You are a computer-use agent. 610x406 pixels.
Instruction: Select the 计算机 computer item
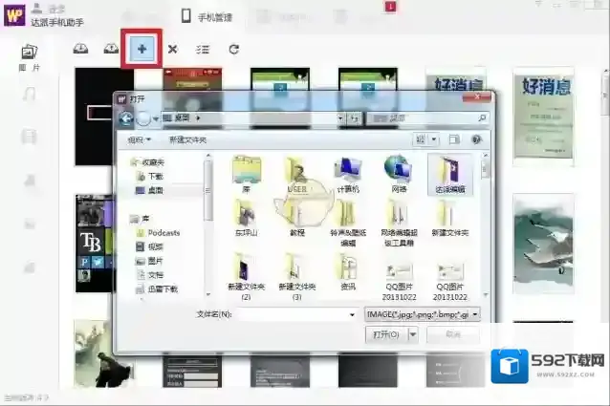click(348, 174)
